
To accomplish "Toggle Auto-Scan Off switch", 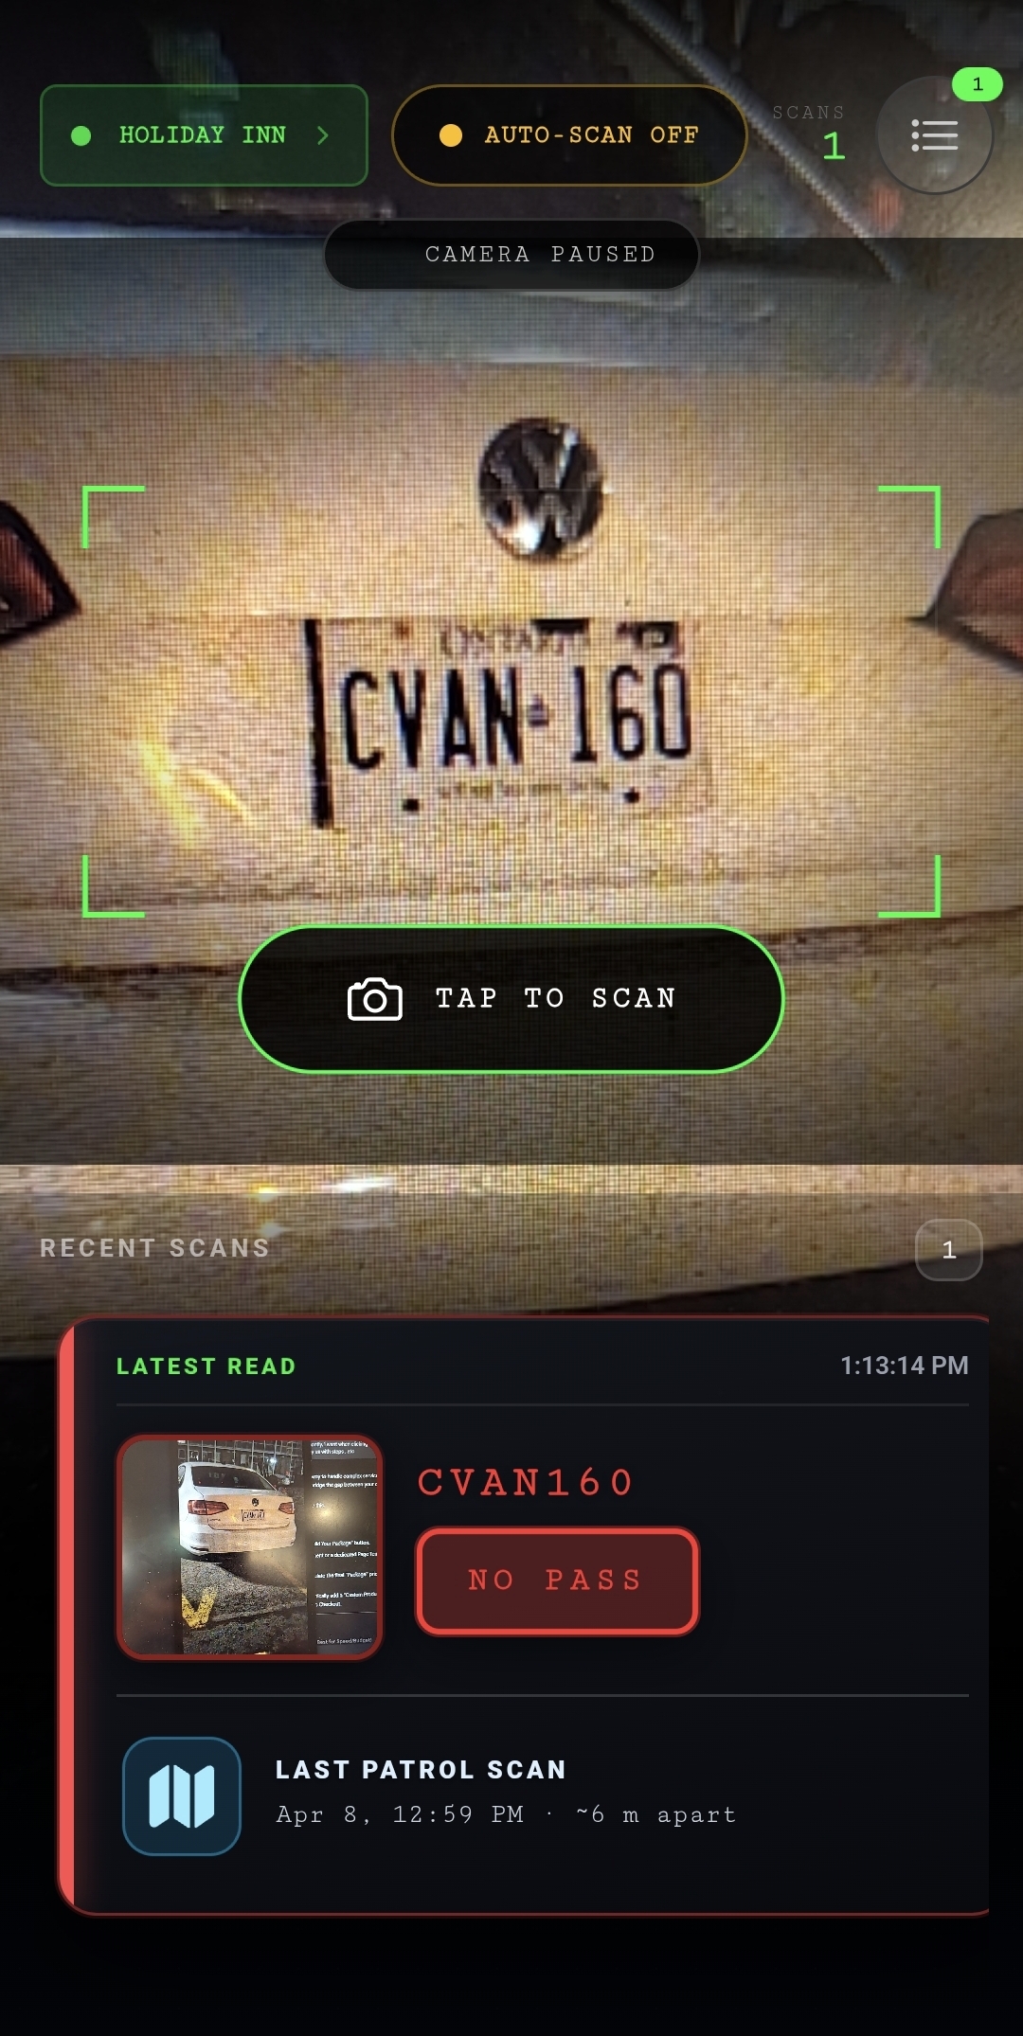I will click(569, 135).
